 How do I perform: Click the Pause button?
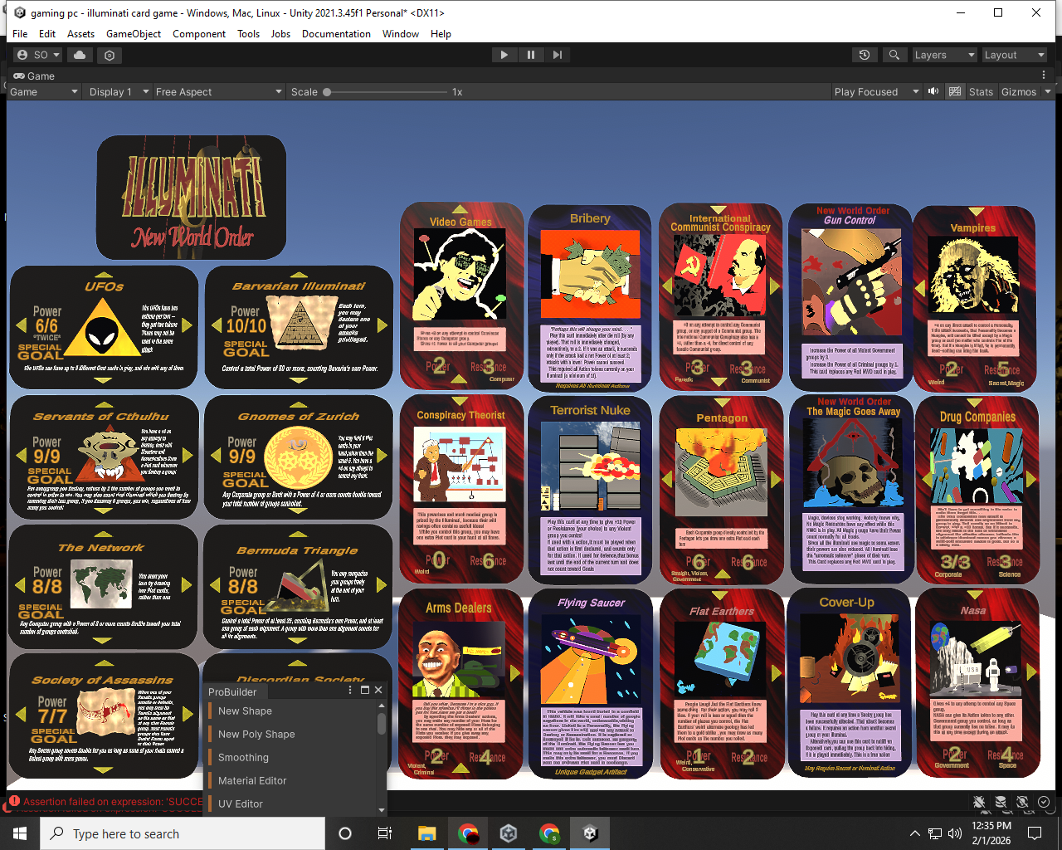pos(531,55)
